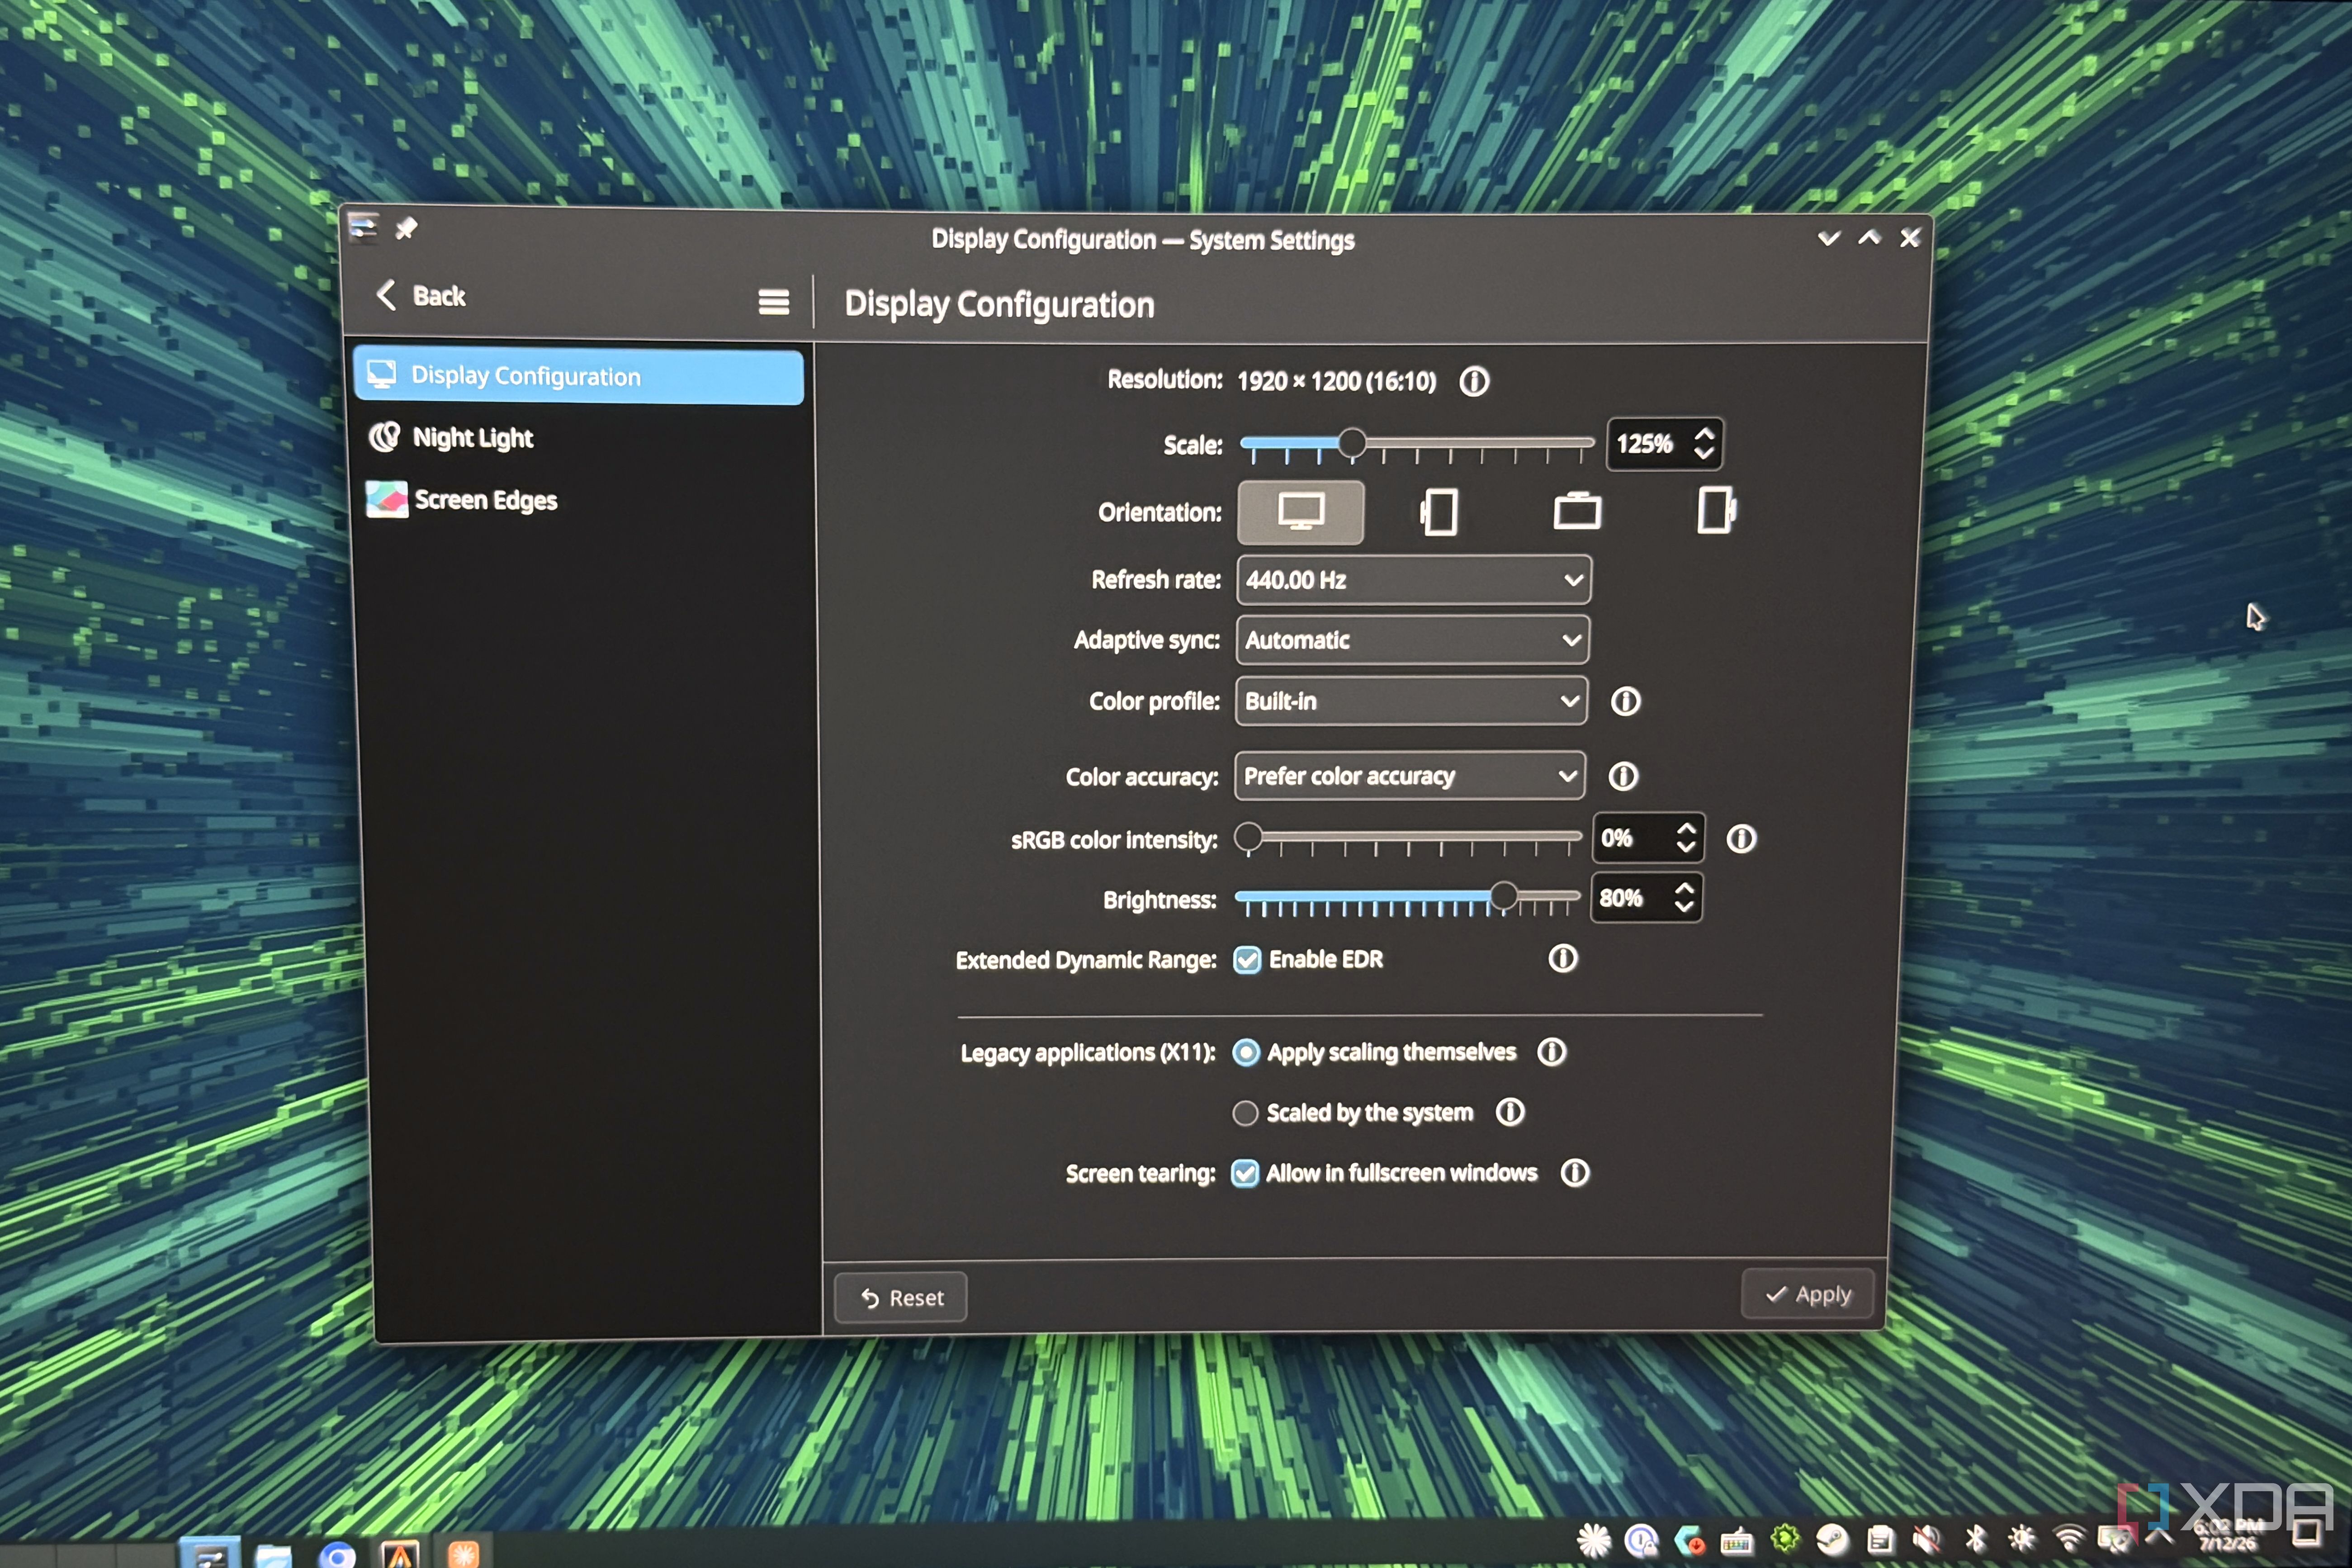
Task: Click the Scale percentage spinbox arrows
Action: (1704, 443)
